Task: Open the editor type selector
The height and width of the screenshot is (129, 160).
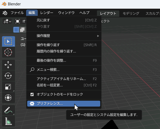Action: click(7, 21)
